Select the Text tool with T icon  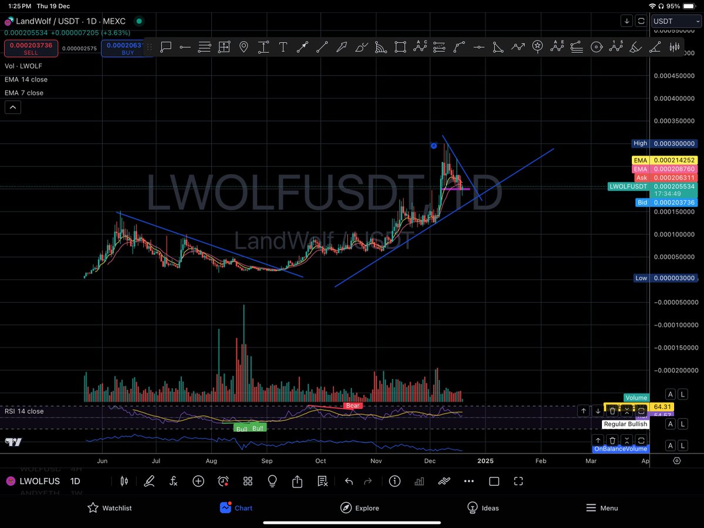click(283, 47)
